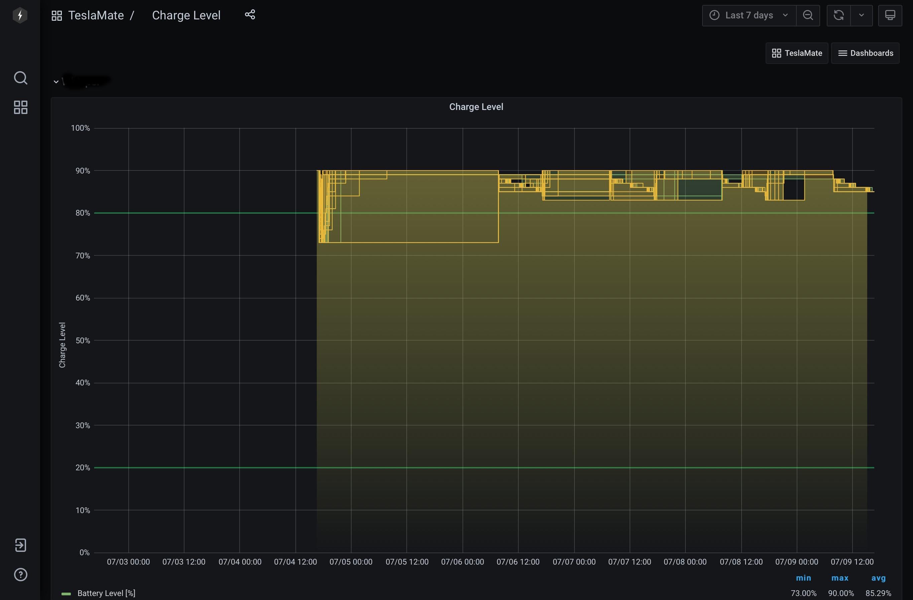Collapse the dashboard row chevron
The image size is (913, 600).
(x=56, y=81)
